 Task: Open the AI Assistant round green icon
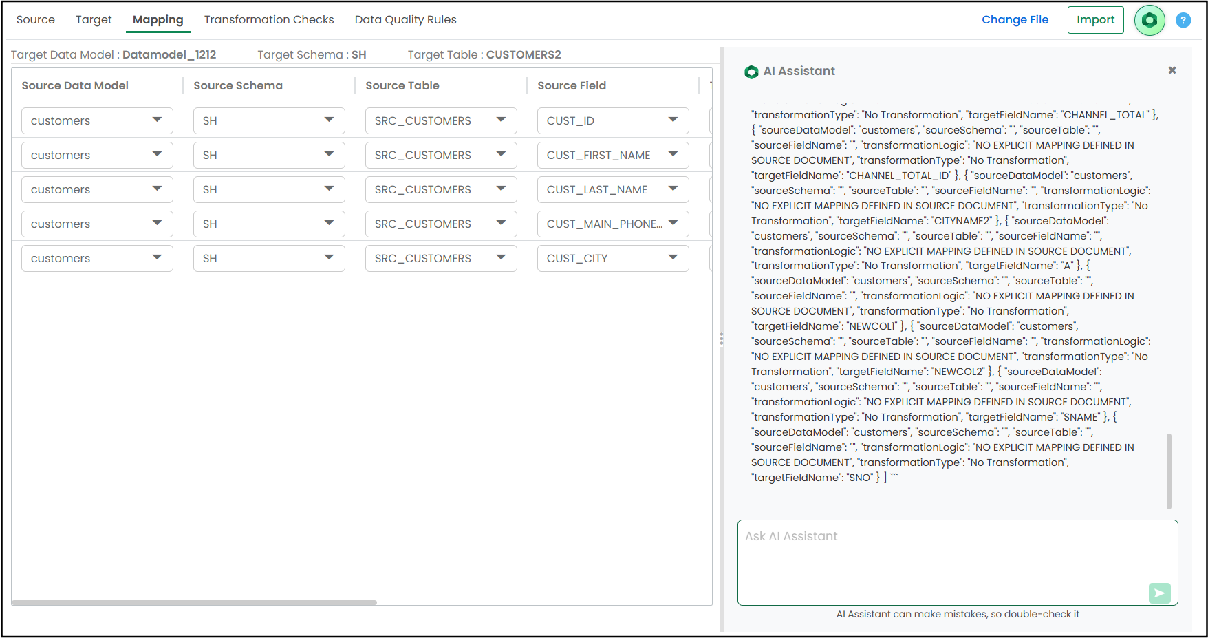click(1150, 20)
